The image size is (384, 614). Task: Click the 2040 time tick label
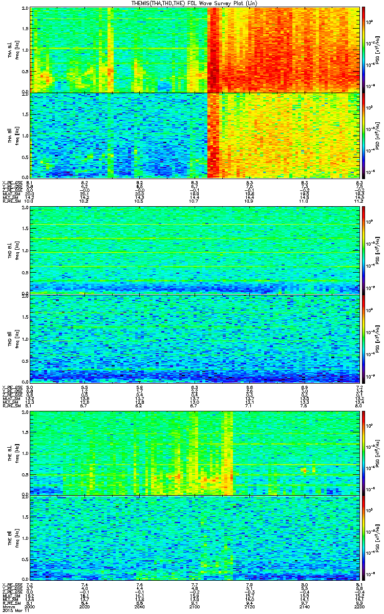coord(140,606)
